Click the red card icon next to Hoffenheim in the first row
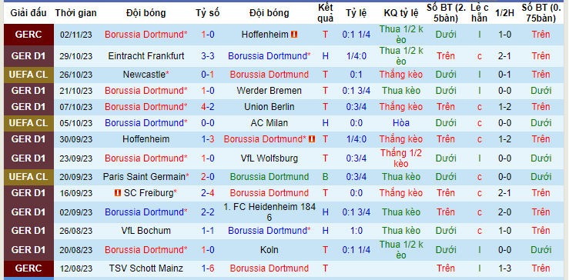This screenshot has width=569, height=280. [x=294, y=35]
